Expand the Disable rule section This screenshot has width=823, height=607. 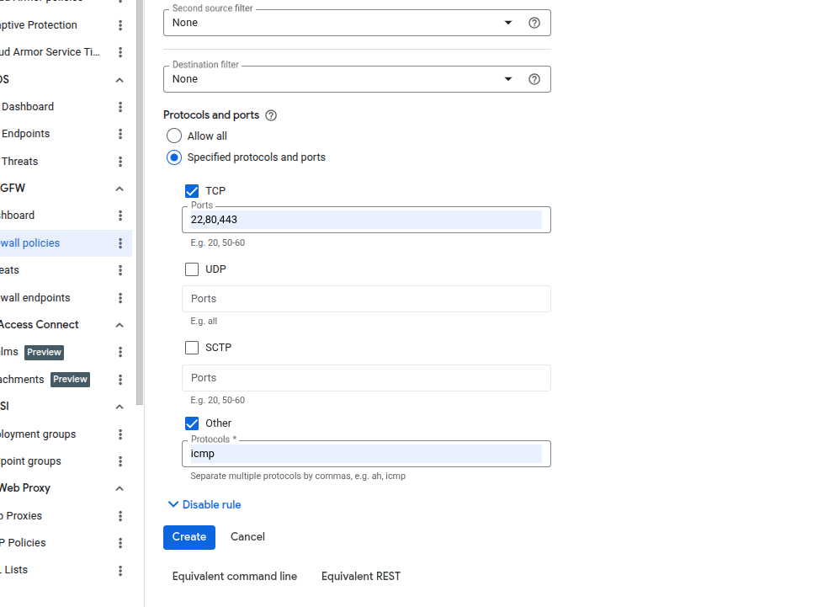point(204,504)
